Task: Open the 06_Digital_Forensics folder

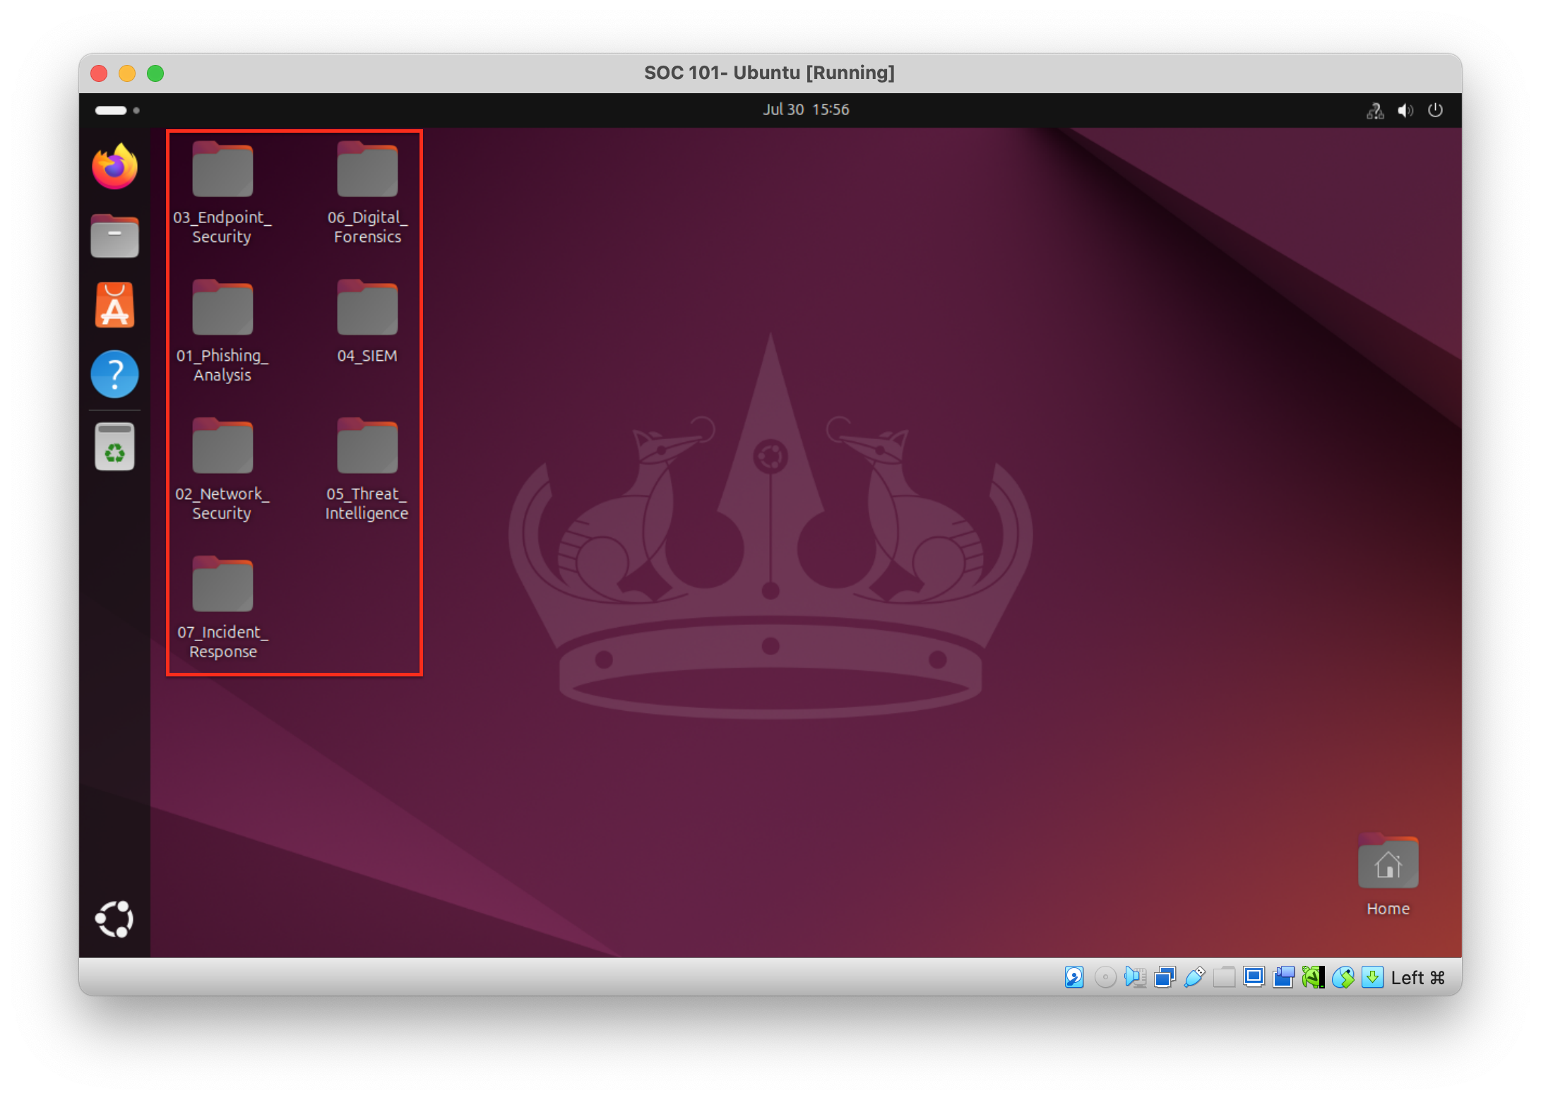Action: [367, 193]
